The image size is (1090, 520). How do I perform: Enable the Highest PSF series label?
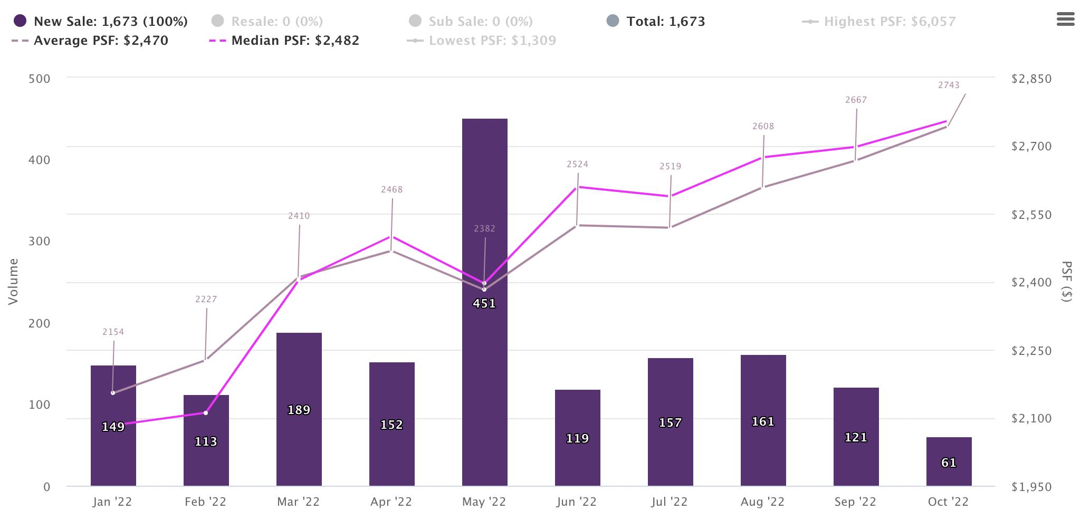point(890,22)
